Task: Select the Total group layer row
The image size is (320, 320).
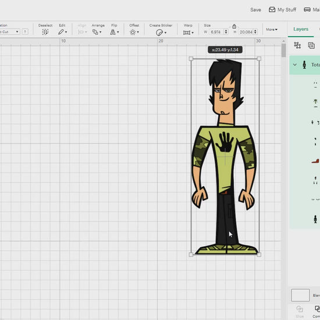Action: click(x=304, y=65)
